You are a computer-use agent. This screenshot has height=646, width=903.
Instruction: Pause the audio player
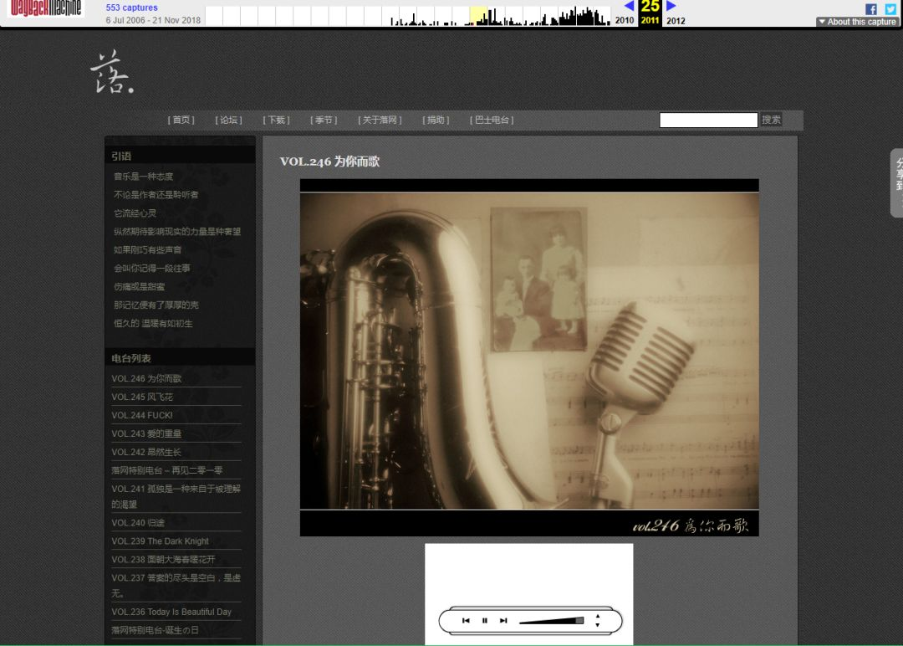click(x=485, y=621)
